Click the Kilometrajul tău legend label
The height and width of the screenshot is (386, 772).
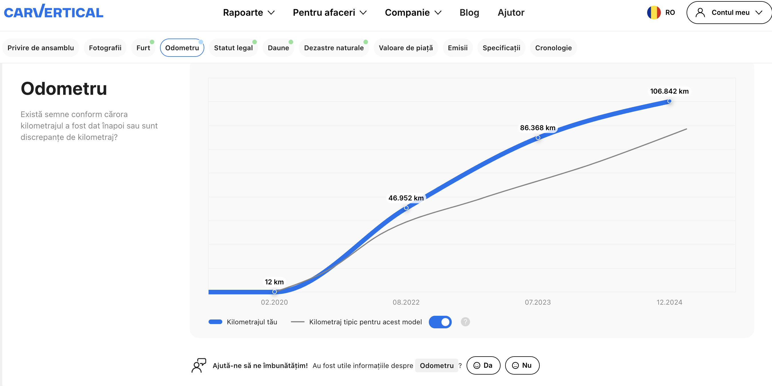tap(252, 322)
